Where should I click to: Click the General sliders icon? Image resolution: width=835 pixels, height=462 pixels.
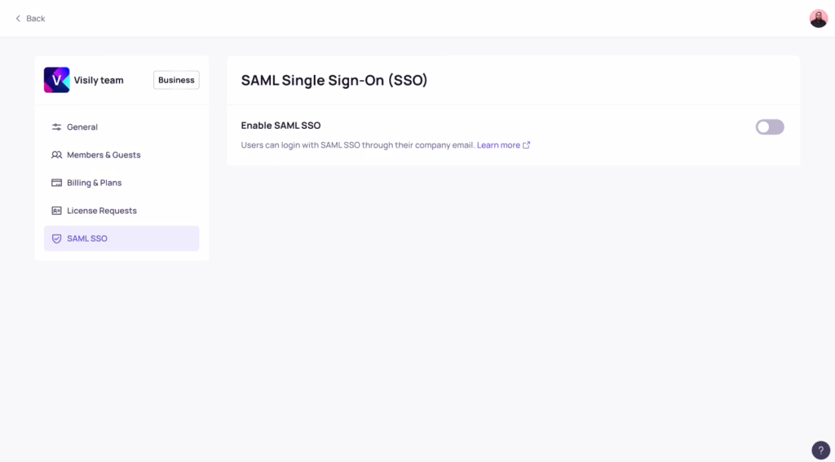click(x=56, y=127)
